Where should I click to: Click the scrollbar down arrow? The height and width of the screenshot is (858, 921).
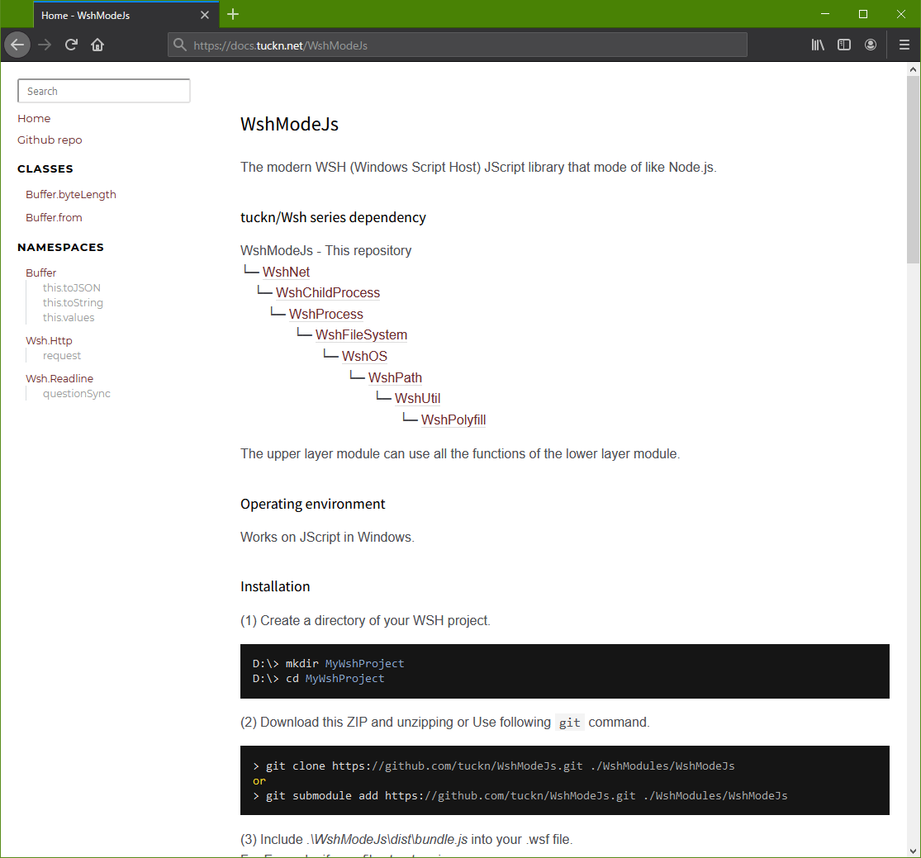coord(913,851)
